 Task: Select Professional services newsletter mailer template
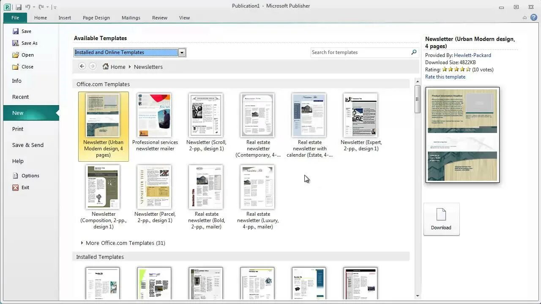click(155, 122)
